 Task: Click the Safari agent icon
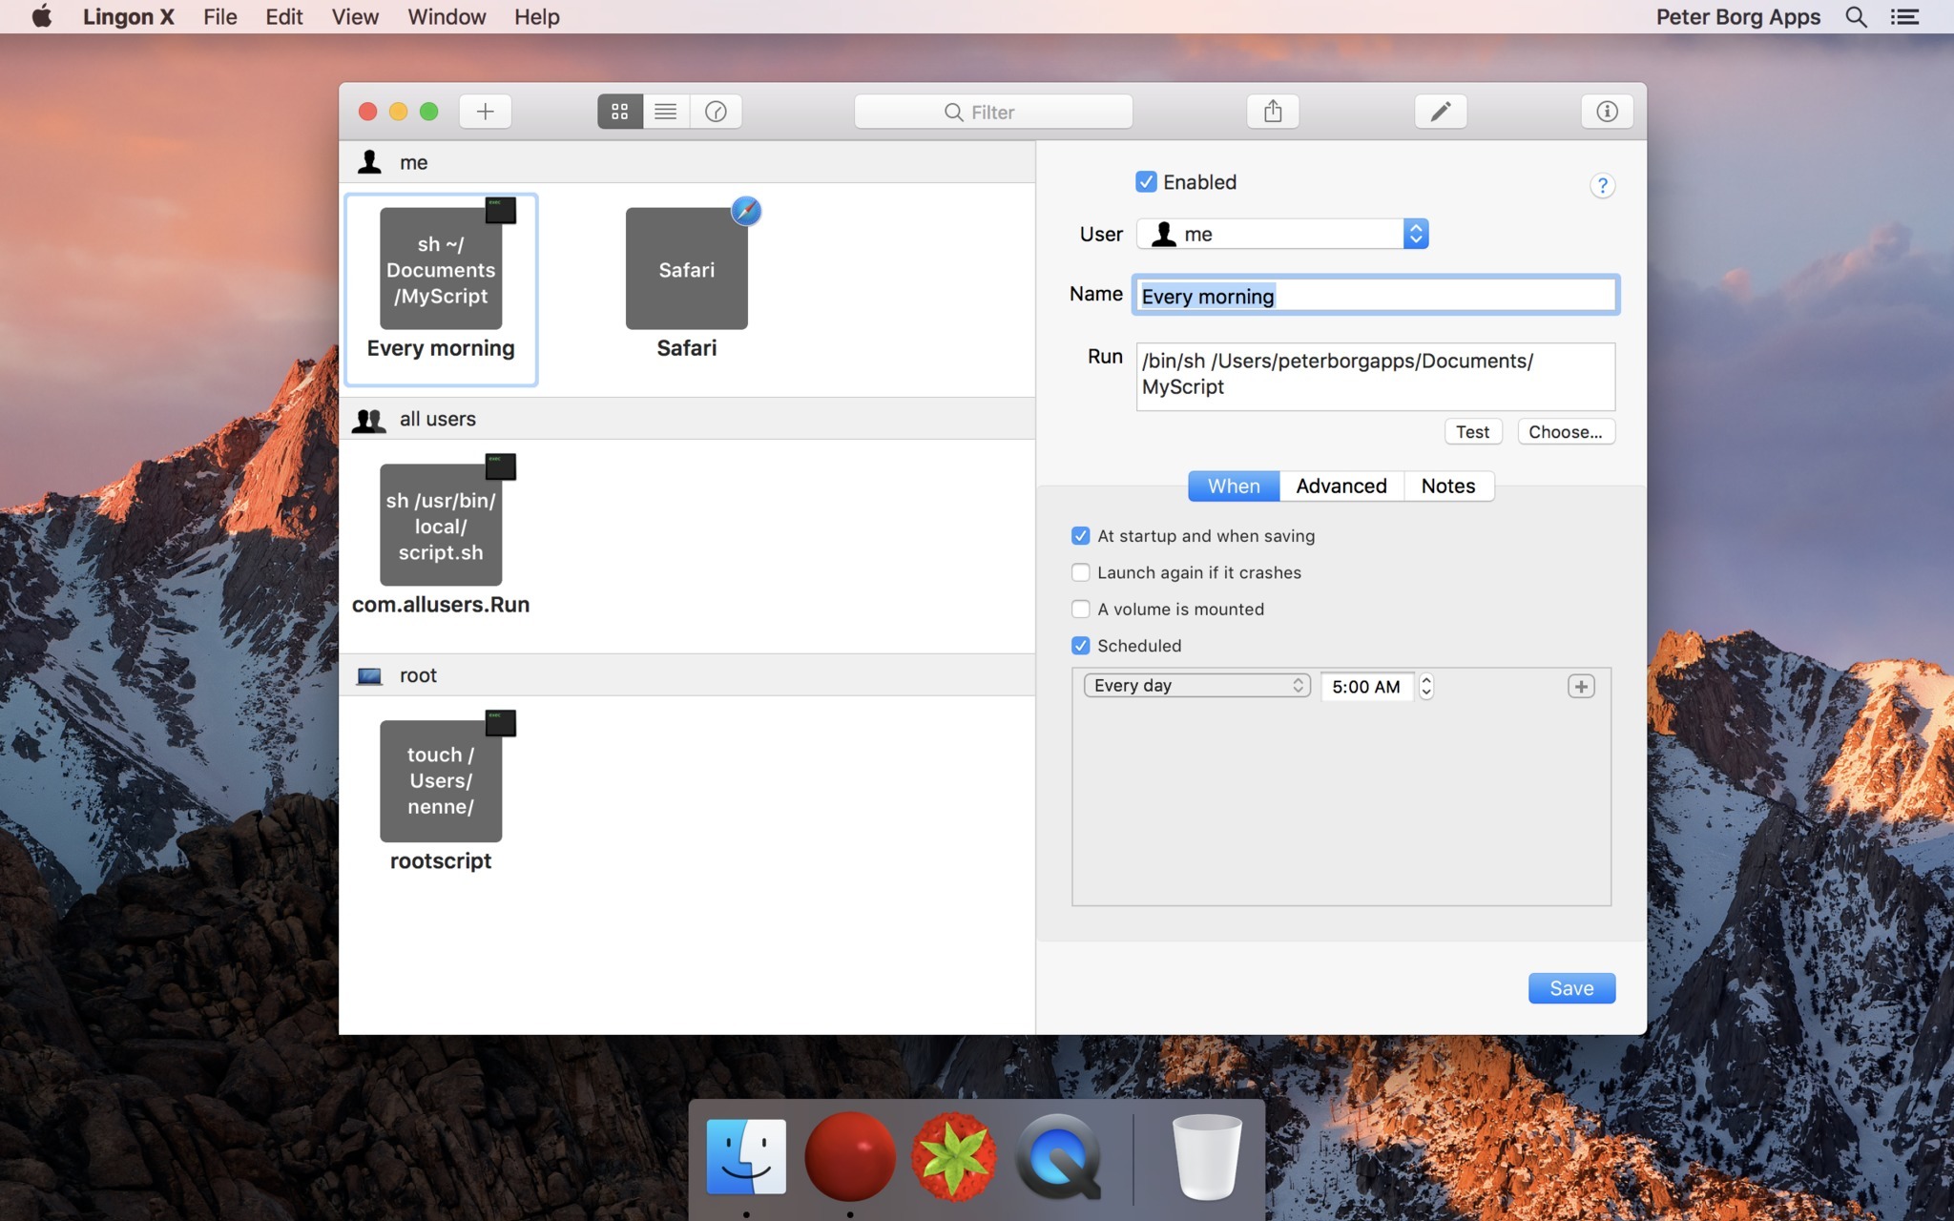pos(687,267)
